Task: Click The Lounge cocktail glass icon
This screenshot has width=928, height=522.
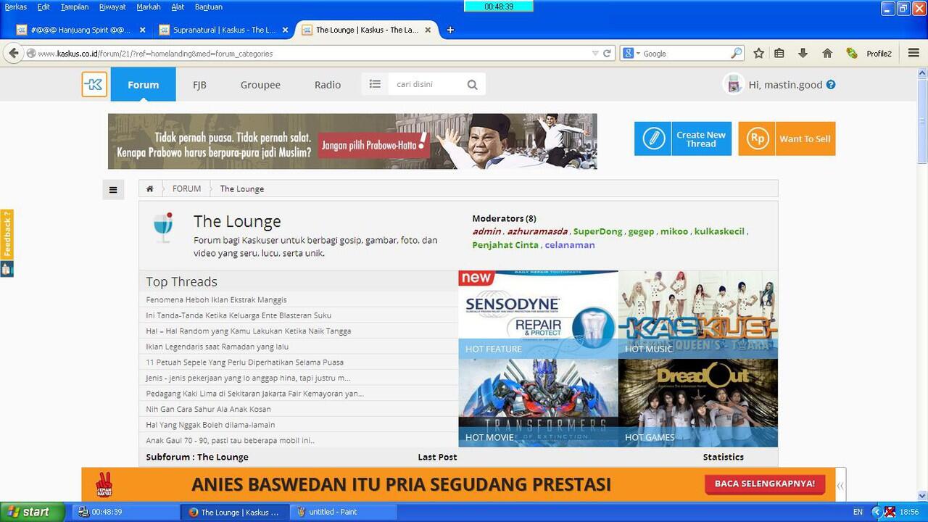Action: click(164, 228)
